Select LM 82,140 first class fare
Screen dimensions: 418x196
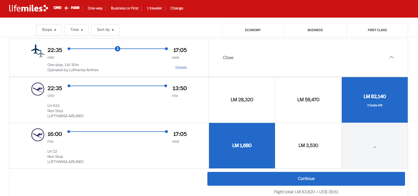375,100
